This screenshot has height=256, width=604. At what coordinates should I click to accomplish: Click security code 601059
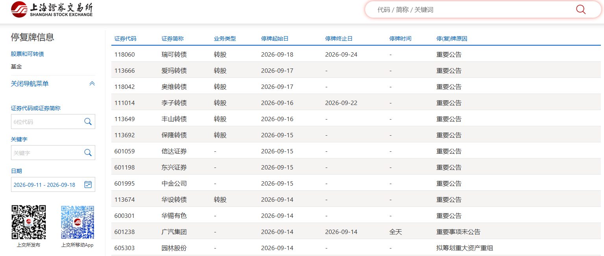point(125,151)
